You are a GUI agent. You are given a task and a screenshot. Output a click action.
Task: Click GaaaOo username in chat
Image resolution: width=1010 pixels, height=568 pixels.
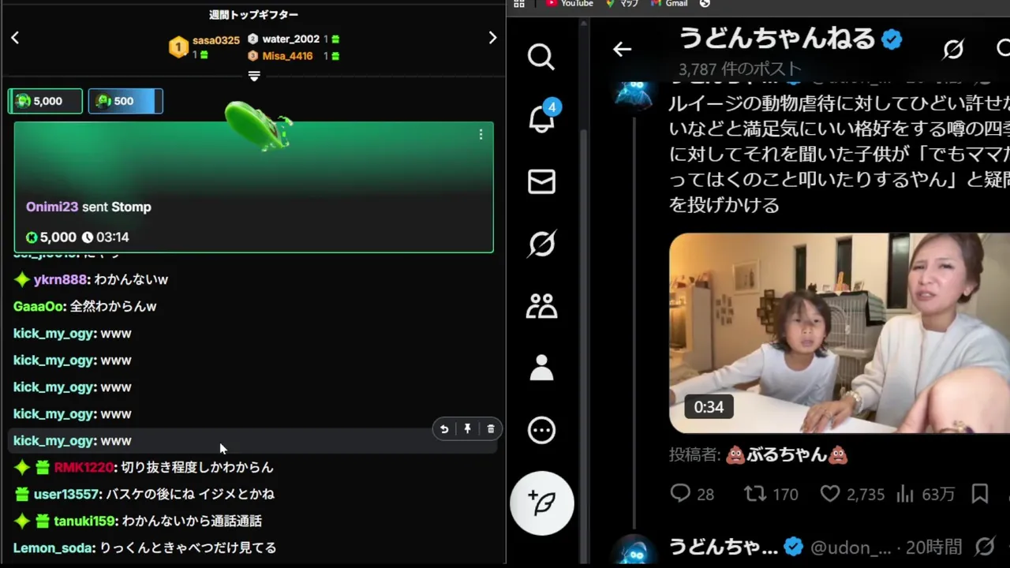pyautogui.click(x=38, y=306)
